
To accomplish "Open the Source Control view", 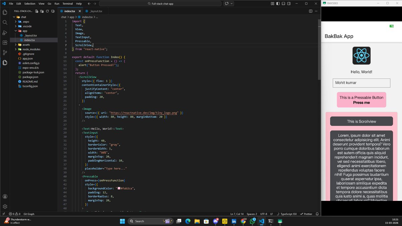I will 5,53.
